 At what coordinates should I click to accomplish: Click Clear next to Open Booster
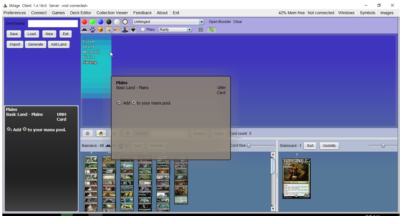(x=238, y=22)
